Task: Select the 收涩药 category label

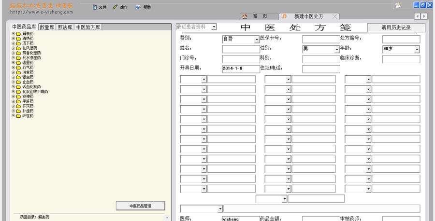Action: (28, 116)
